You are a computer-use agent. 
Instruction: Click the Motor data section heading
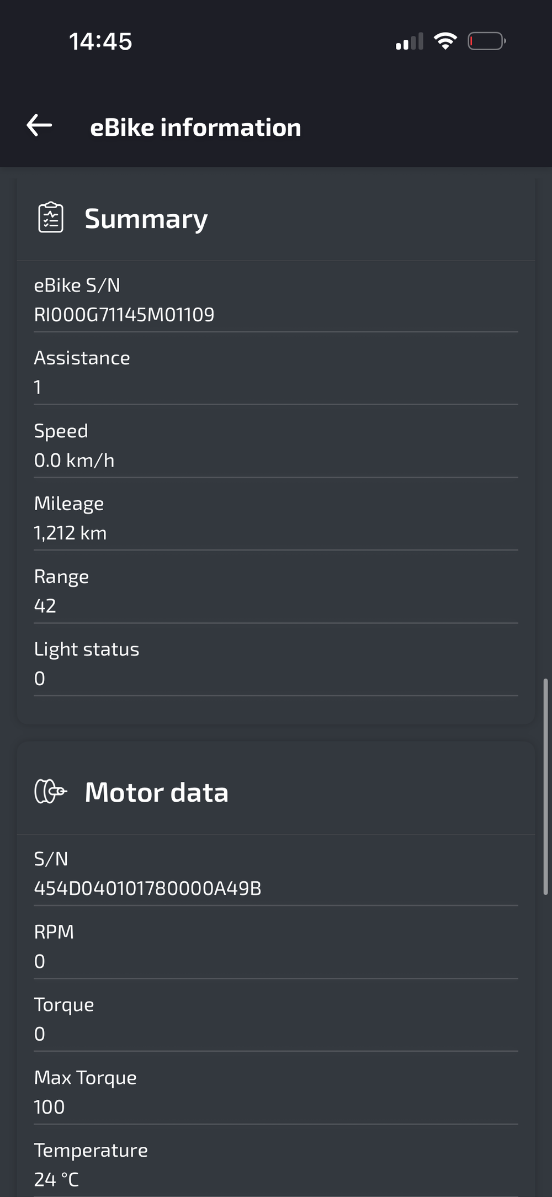(156, 792)
